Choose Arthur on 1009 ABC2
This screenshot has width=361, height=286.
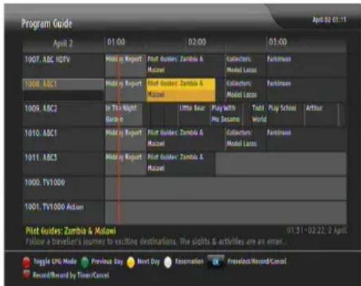322,114
